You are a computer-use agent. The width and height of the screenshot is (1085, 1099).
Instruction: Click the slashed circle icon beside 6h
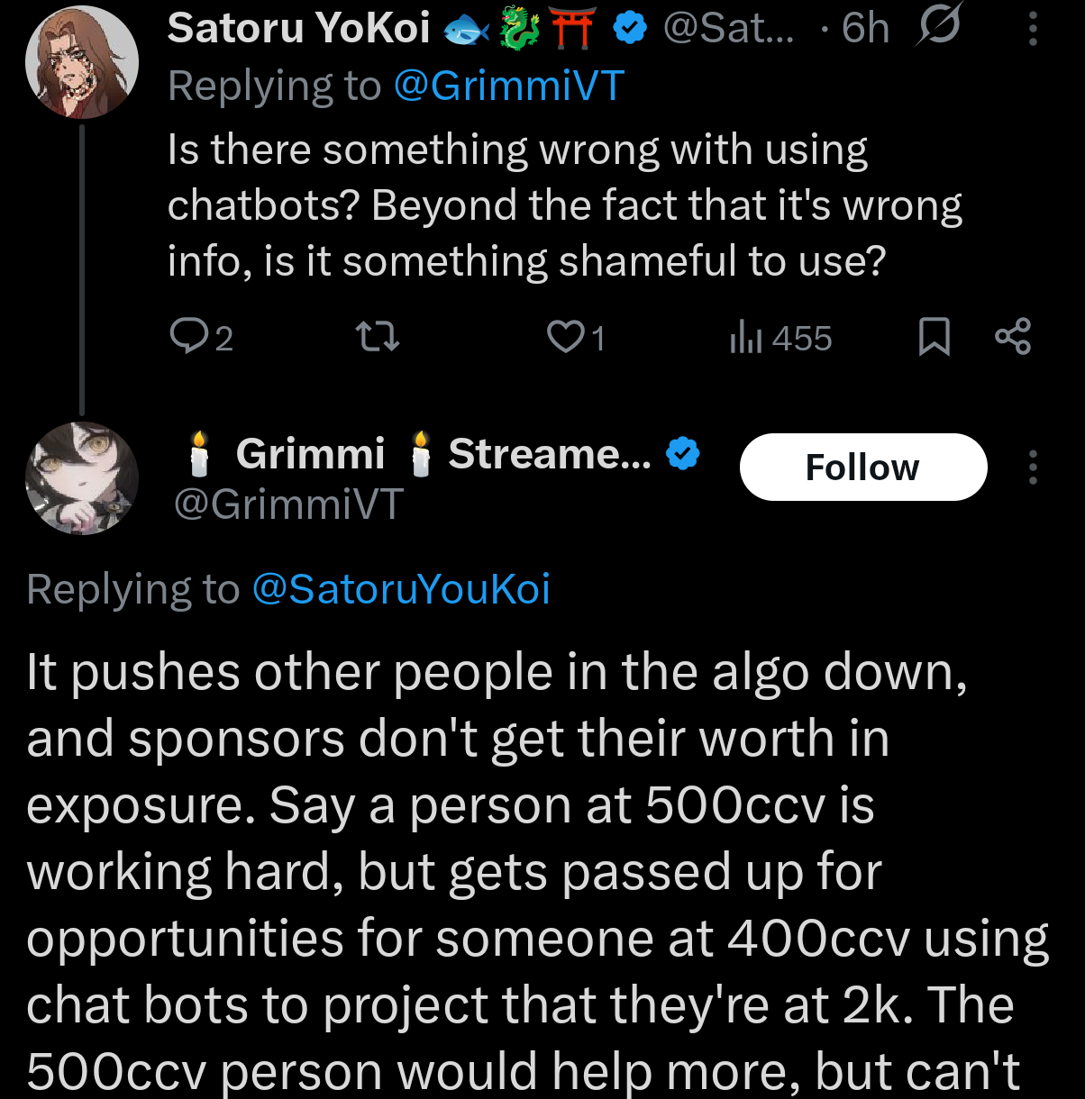[x=938, y=25]
